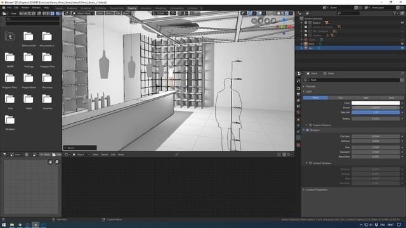Screen dimensions: 406x228
Task: Open the Edit menu
Action: click(x=16, y=8)
